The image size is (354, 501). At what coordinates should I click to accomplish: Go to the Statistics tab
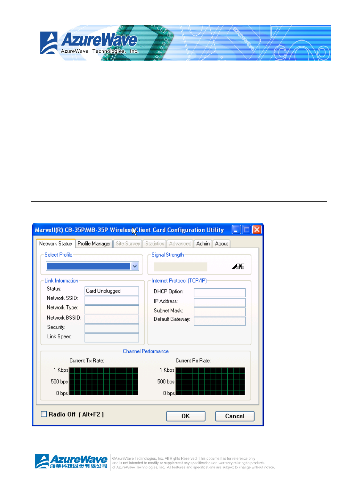pos(155,244)
